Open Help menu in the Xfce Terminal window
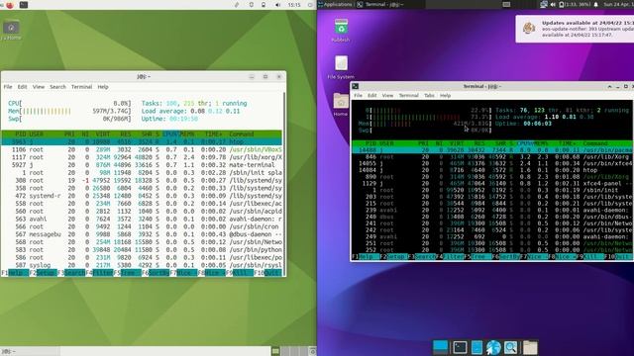The image size is (634, 356). [445, 96]
